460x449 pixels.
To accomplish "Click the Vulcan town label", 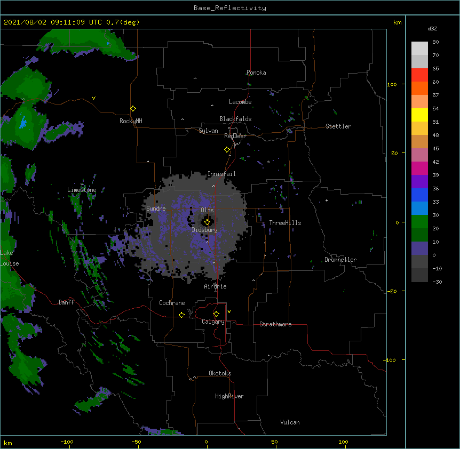I will tap(290, 422).
